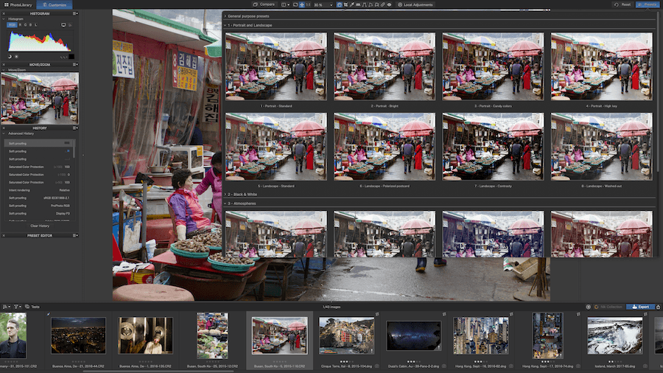Select the Repair tool icon
Screen dimensions: 663x373
pyautogui.click(x=382, y=4)
